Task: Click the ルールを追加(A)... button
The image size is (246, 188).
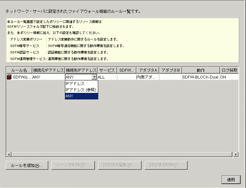Action: 27,165
